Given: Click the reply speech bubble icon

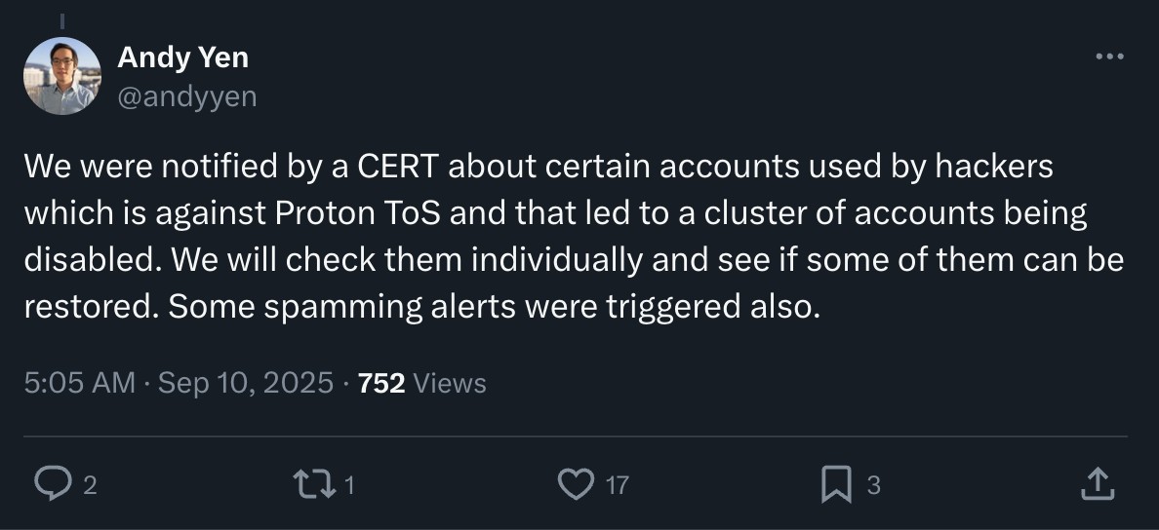Looking at the screenshot, I should 49,483.
